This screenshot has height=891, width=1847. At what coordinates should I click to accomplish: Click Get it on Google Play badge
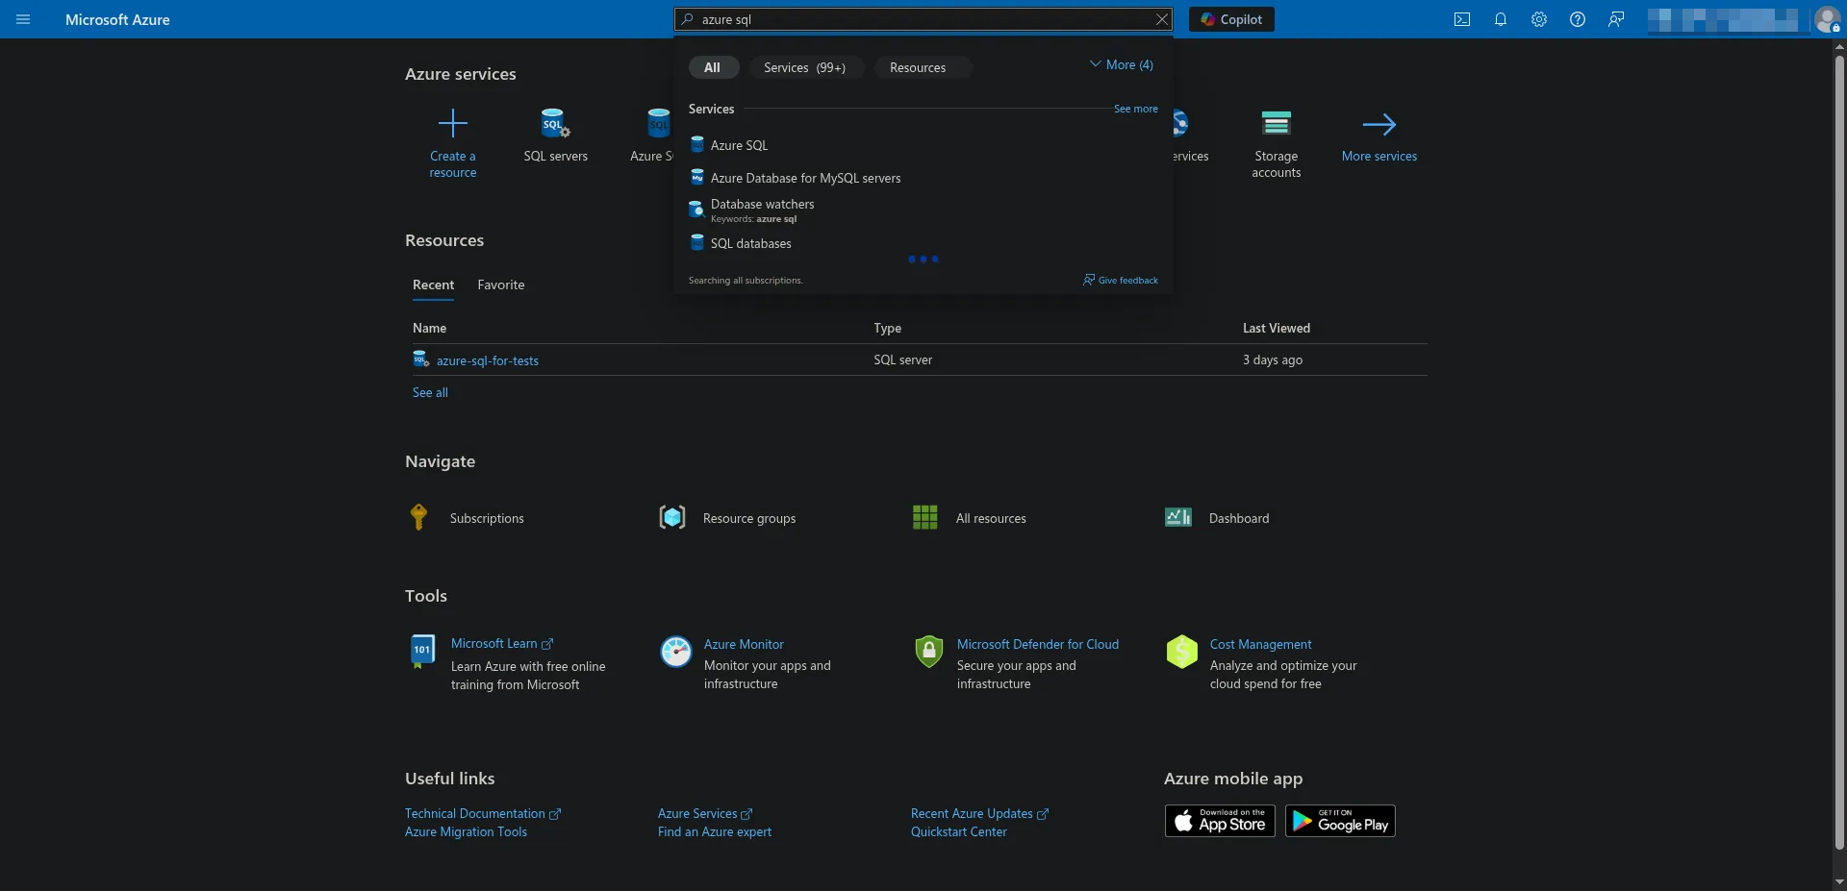[1340, 821]
